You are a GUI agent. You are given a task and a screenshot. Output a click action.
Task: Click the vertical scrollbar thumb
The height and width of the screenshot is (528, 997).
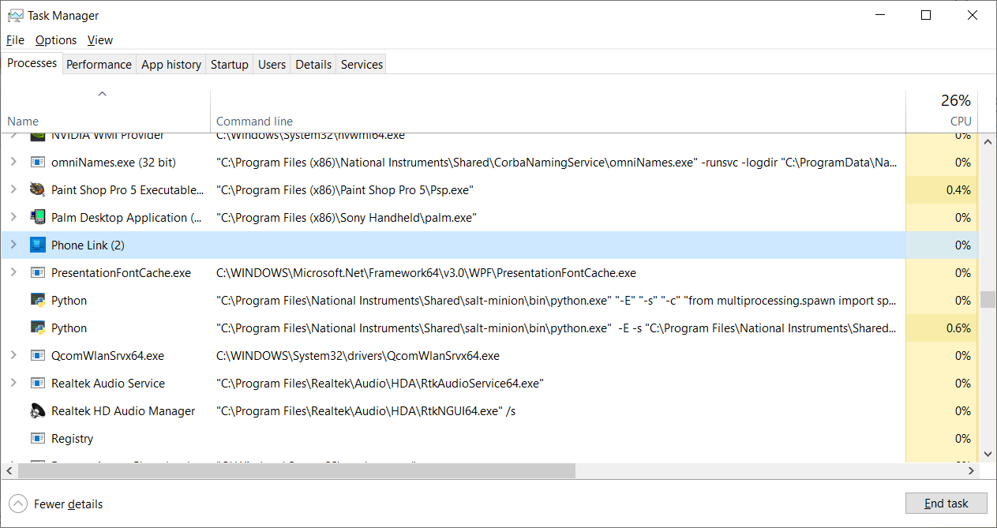[987, 300]
